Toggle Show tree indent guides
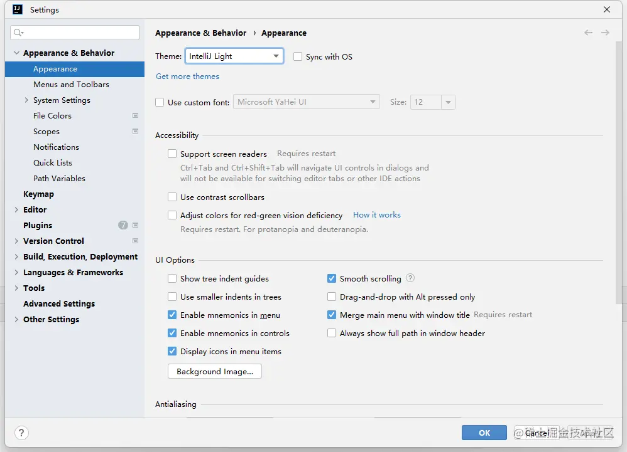 (172, 278)
